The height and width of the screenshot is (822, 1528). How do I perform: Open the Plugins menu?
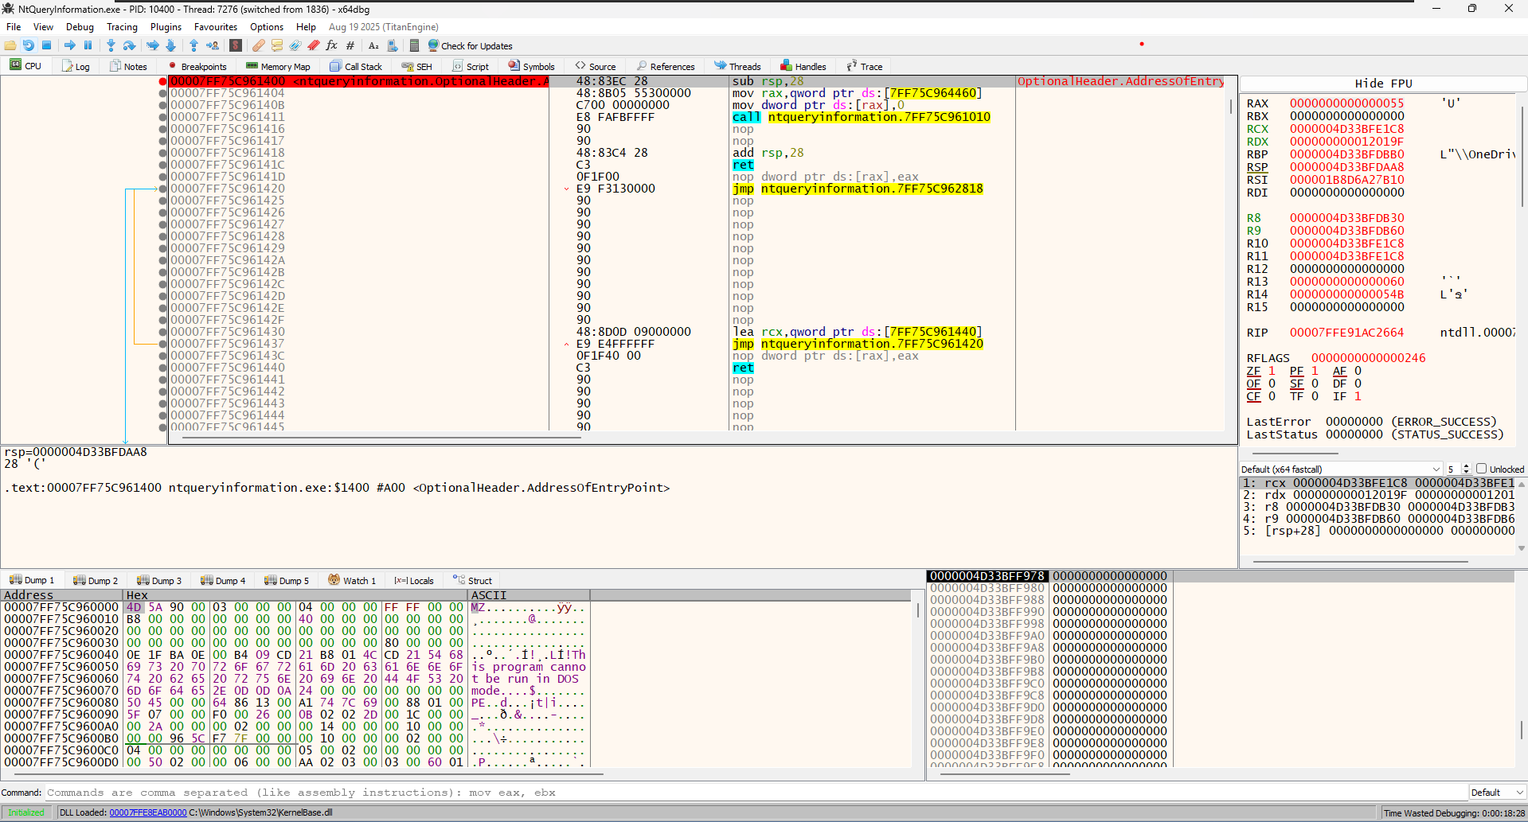166,27
